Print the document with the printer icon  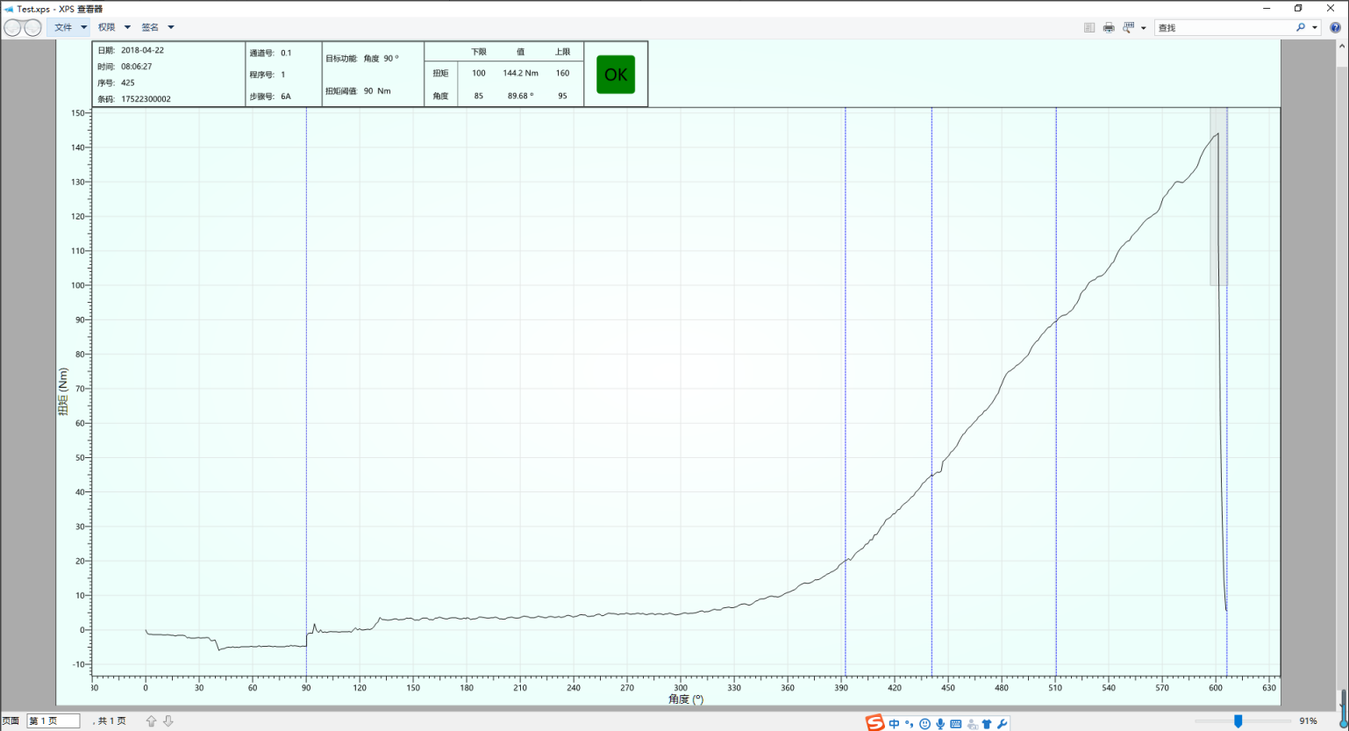(x=1109, y=27)
